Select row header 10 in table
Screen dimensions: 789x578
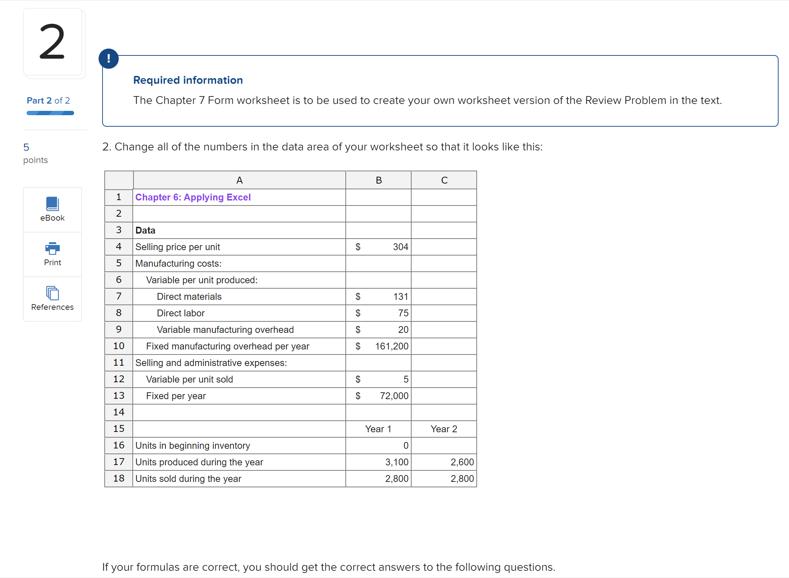coord(119,346)
